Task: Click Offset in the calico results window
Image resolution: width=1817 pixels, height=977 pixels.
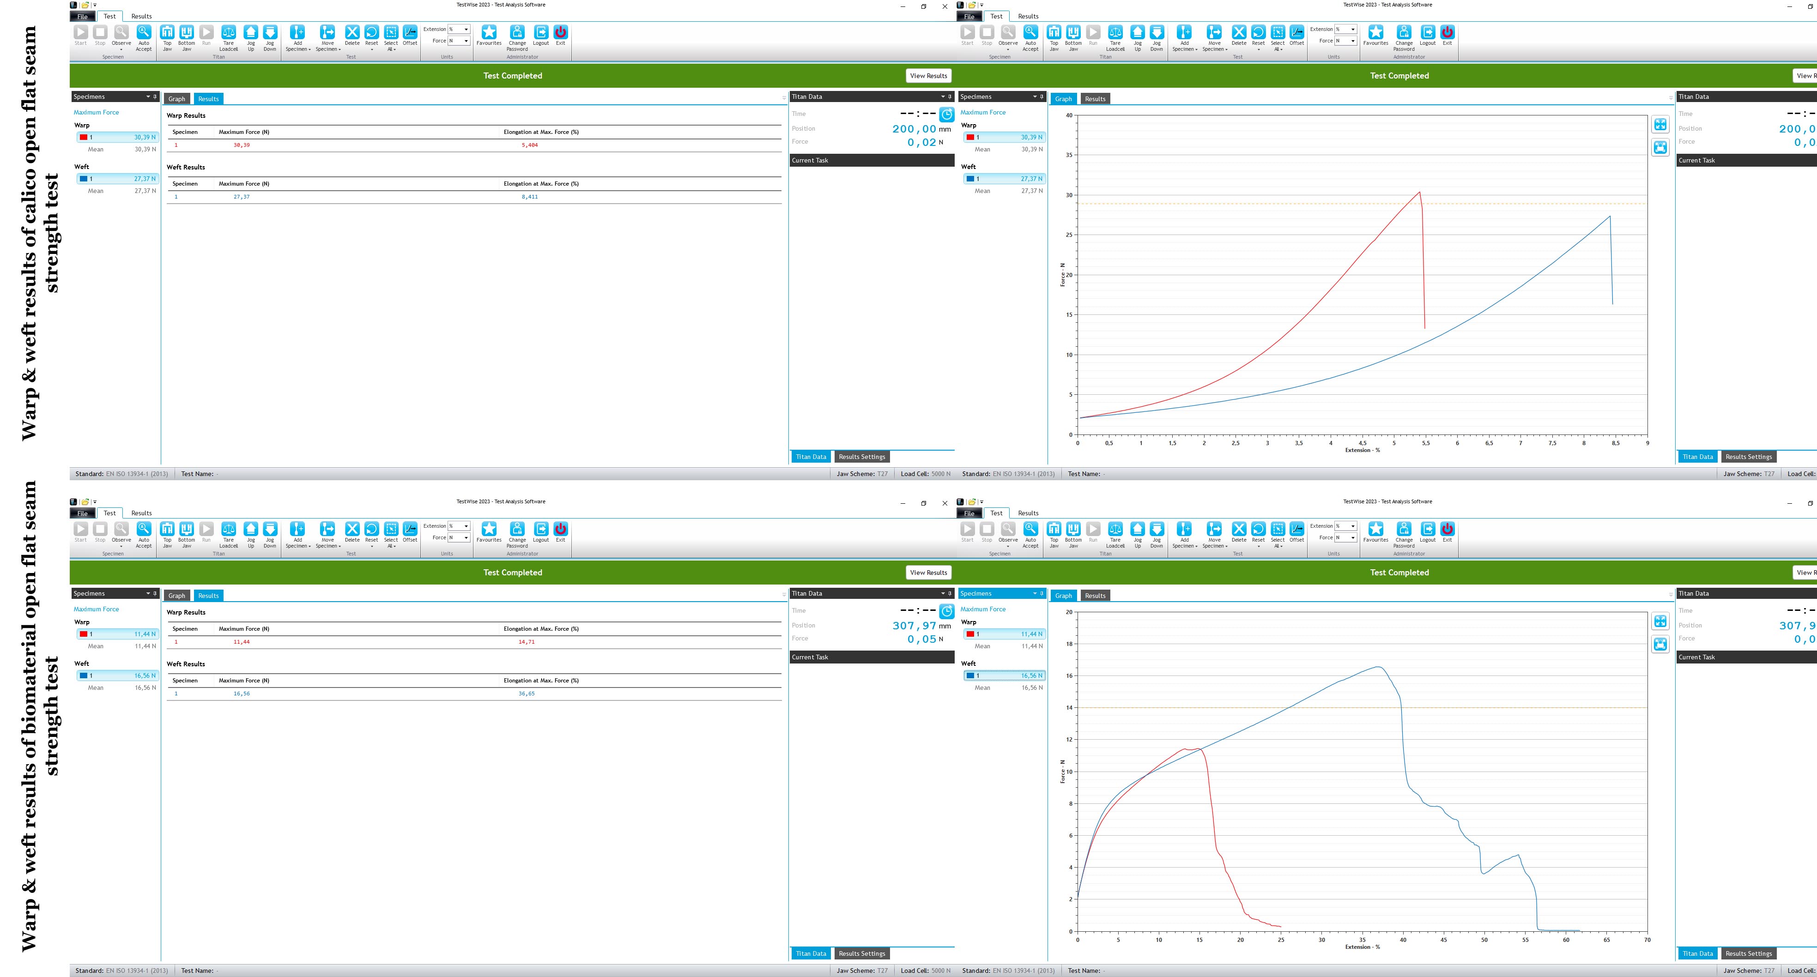Action: point(410,36)
